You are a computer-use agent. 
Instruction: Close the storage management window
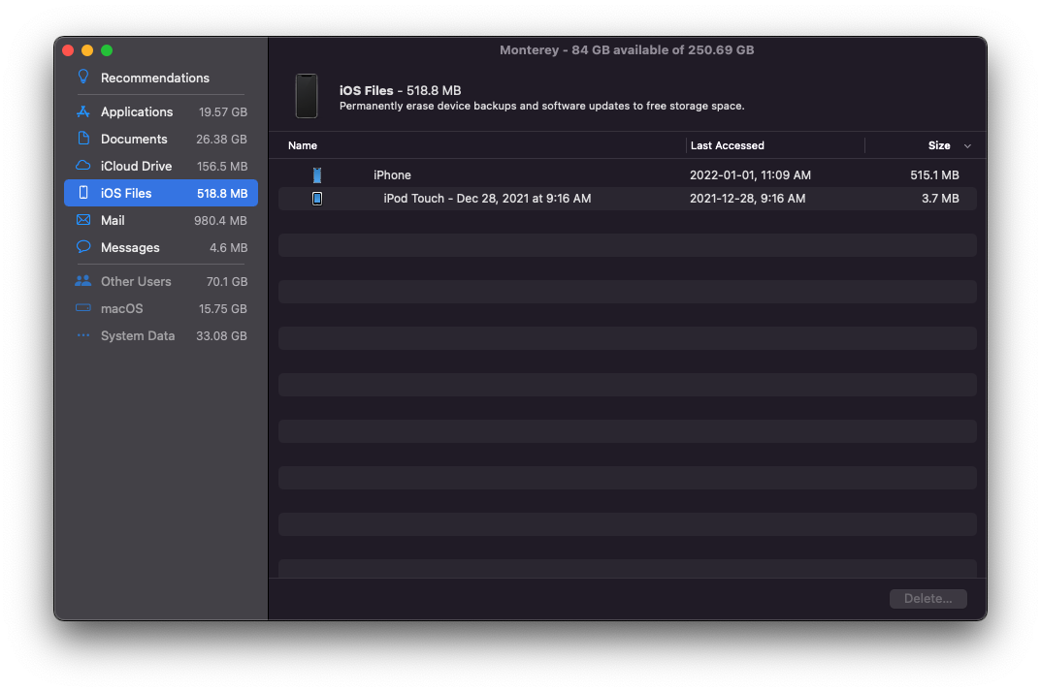coord(68,50)
